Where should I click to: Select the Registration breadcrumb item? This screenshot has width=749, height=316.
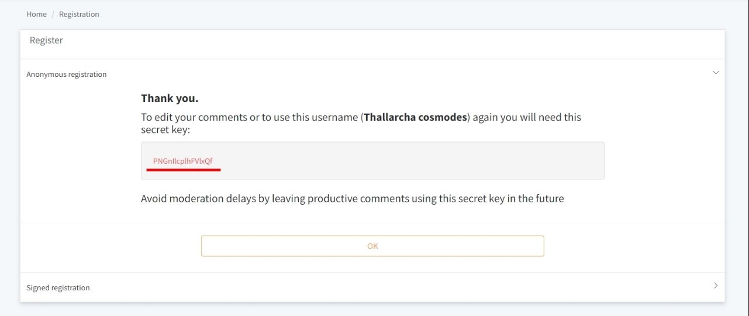click(79, 14)
